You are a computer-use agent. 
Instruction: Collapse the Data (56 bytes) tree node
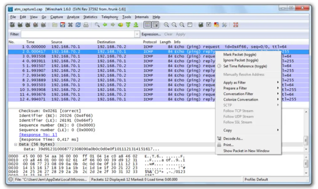coord(15,144)
